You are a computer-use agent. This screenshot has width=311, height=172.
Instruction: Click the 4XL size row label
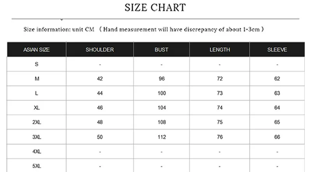(37, 151)
